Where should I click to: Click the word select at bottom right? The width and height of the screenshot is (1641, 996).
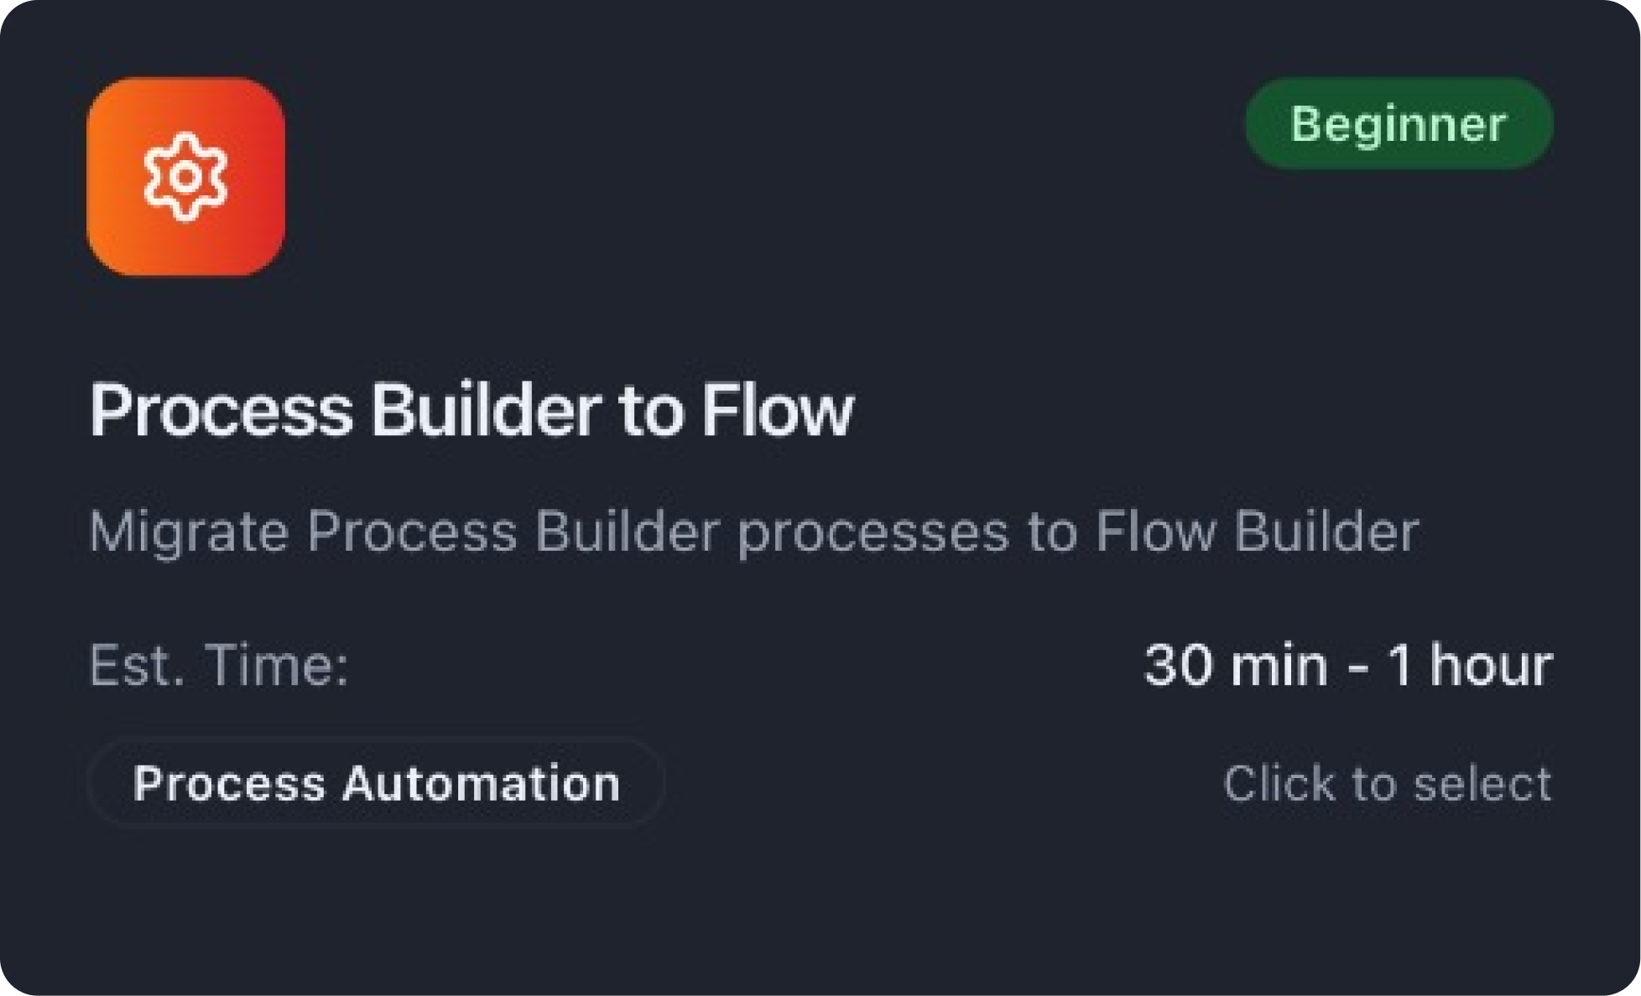1482,784
